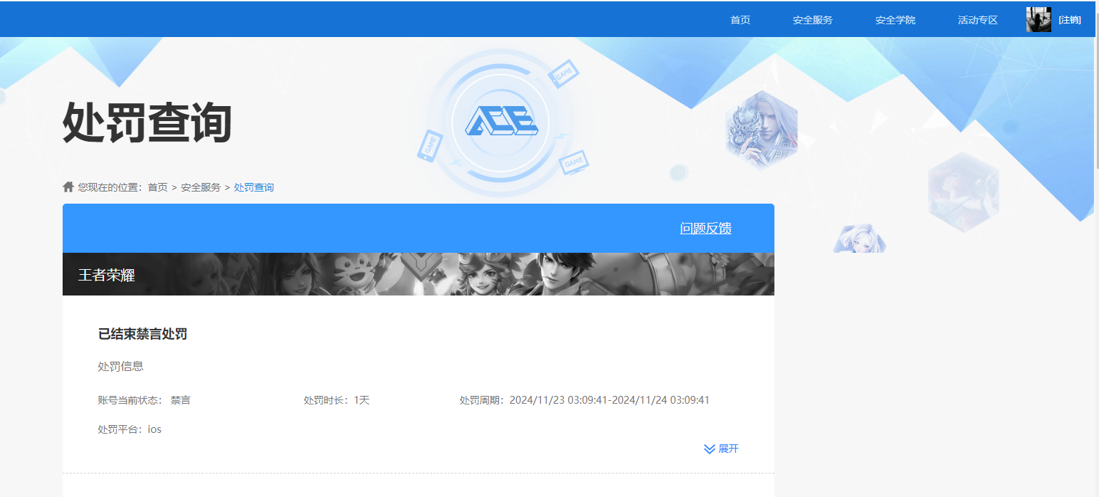This screenshot has height=497, width=1099.
Task: Open the 活动专区 navigation item
Action: 977,19
